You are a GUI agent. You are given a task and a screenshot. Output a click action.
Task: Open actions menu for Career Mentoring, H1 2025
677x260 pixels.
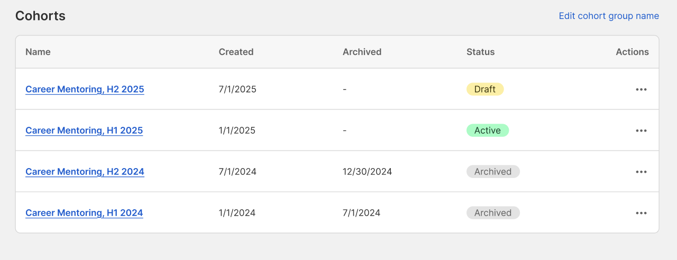[x=641, y=131]
